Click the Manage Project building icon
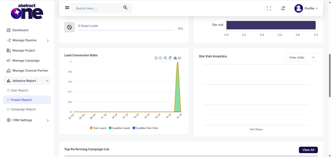 [x=9, y=50]
